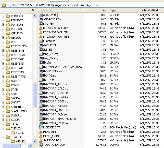Select the QIRUI_TY folder in tree
The width and height of the screenshot is (164, 148).
[x=17, y=33]
